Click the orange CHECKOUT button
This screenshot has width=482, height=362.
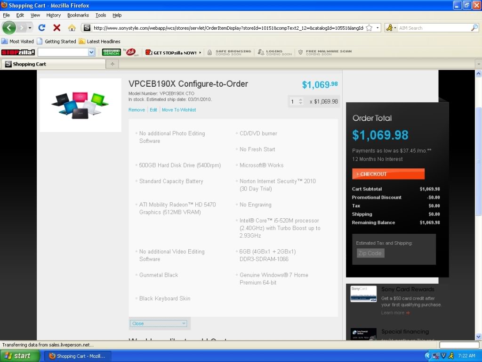[388, 174]
